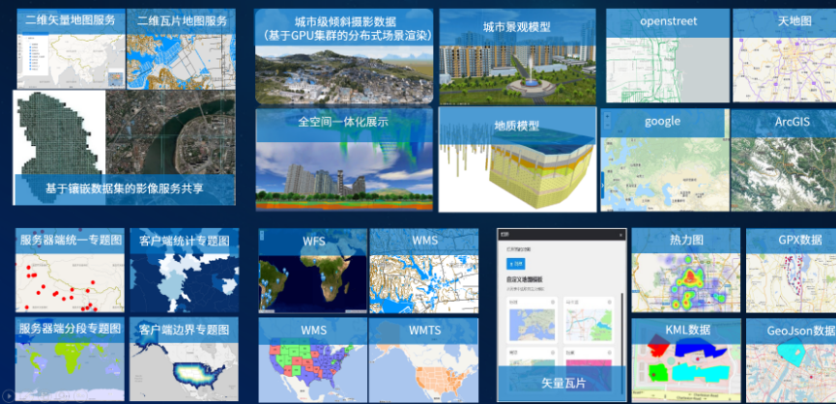Click the three-dots more options circle icon
This screenshot has width=836, height=404.
[80, 396]
